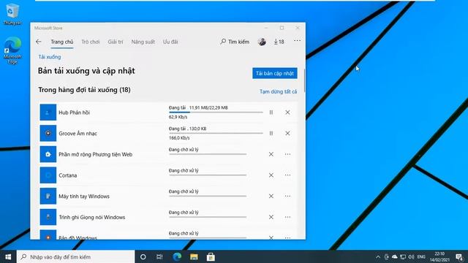This screenshot has height=263, width=468.
Task: Open the Microsoft Edge desktop shortcut
Action: (x=12, y=50)
